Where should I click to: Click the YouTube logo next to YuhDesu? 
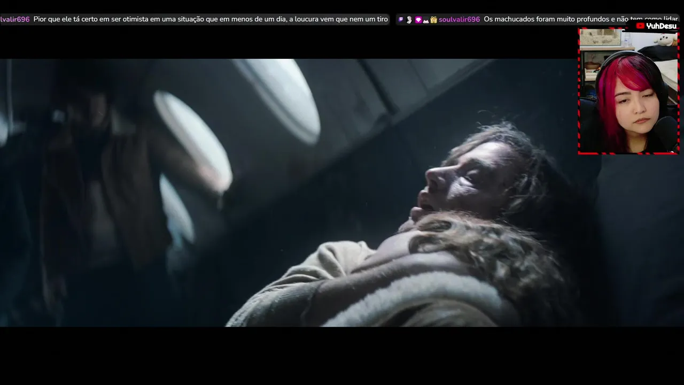click(x=640, y=26)
